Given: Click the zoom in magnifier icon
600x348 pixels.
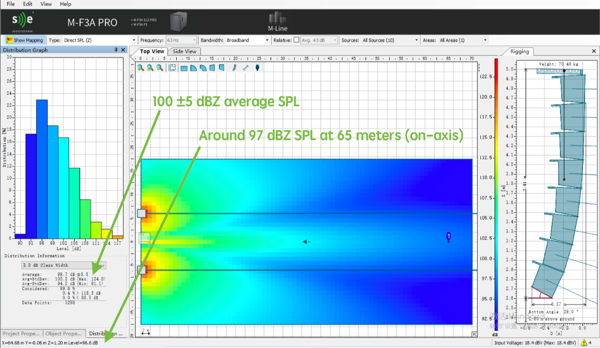Looking at the screenshot, I should point(141,67).
